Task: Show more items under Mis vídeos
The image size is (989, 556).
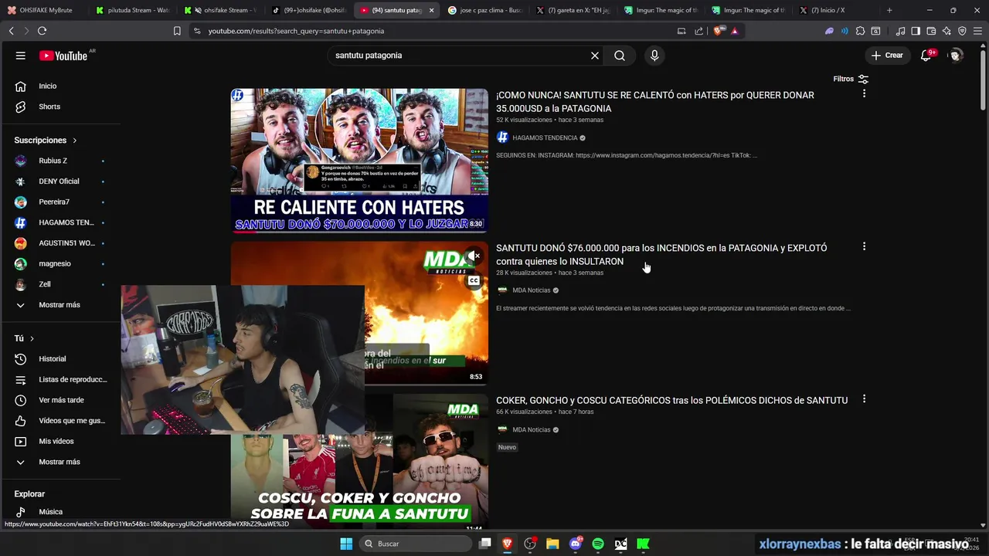Action: (60, 462)
